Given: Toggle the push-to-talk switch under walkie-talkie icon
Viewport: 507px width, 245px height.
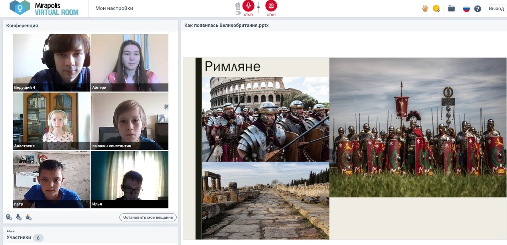Looking at the screenshot, I should point(238,13).
